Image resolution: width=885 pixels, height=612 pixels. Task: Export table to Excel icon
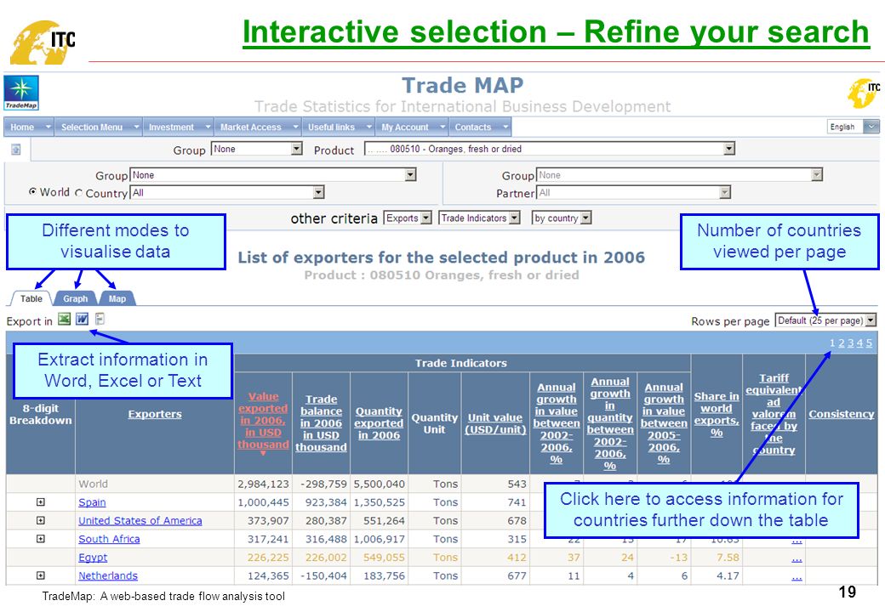click(x=65, y=319)
